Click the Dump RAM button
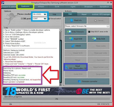The image size is (114, 107). click(76, 74)
